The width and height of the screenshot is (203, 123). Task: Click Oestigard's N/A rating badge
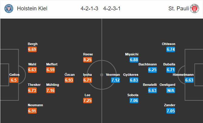tap(171, 90)
